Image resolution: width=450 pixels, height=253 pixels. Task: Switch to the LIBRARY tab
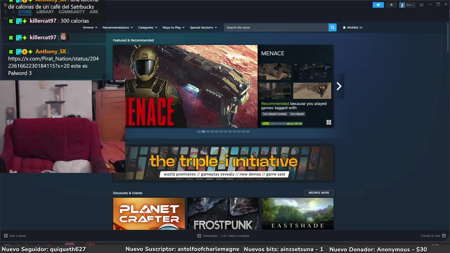45,12
